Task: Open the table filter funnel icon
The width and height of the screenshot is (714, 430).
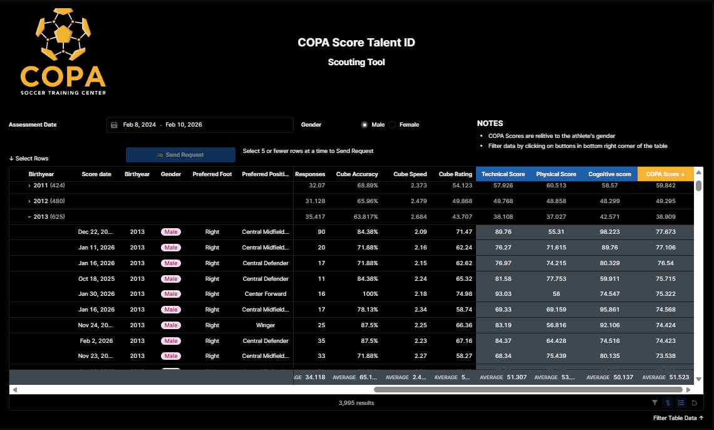Action: 654,403
